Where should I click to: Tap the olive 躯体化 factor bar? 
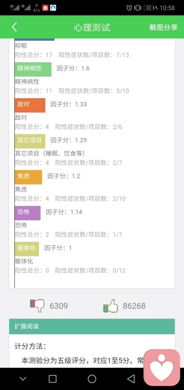point(27,249)
